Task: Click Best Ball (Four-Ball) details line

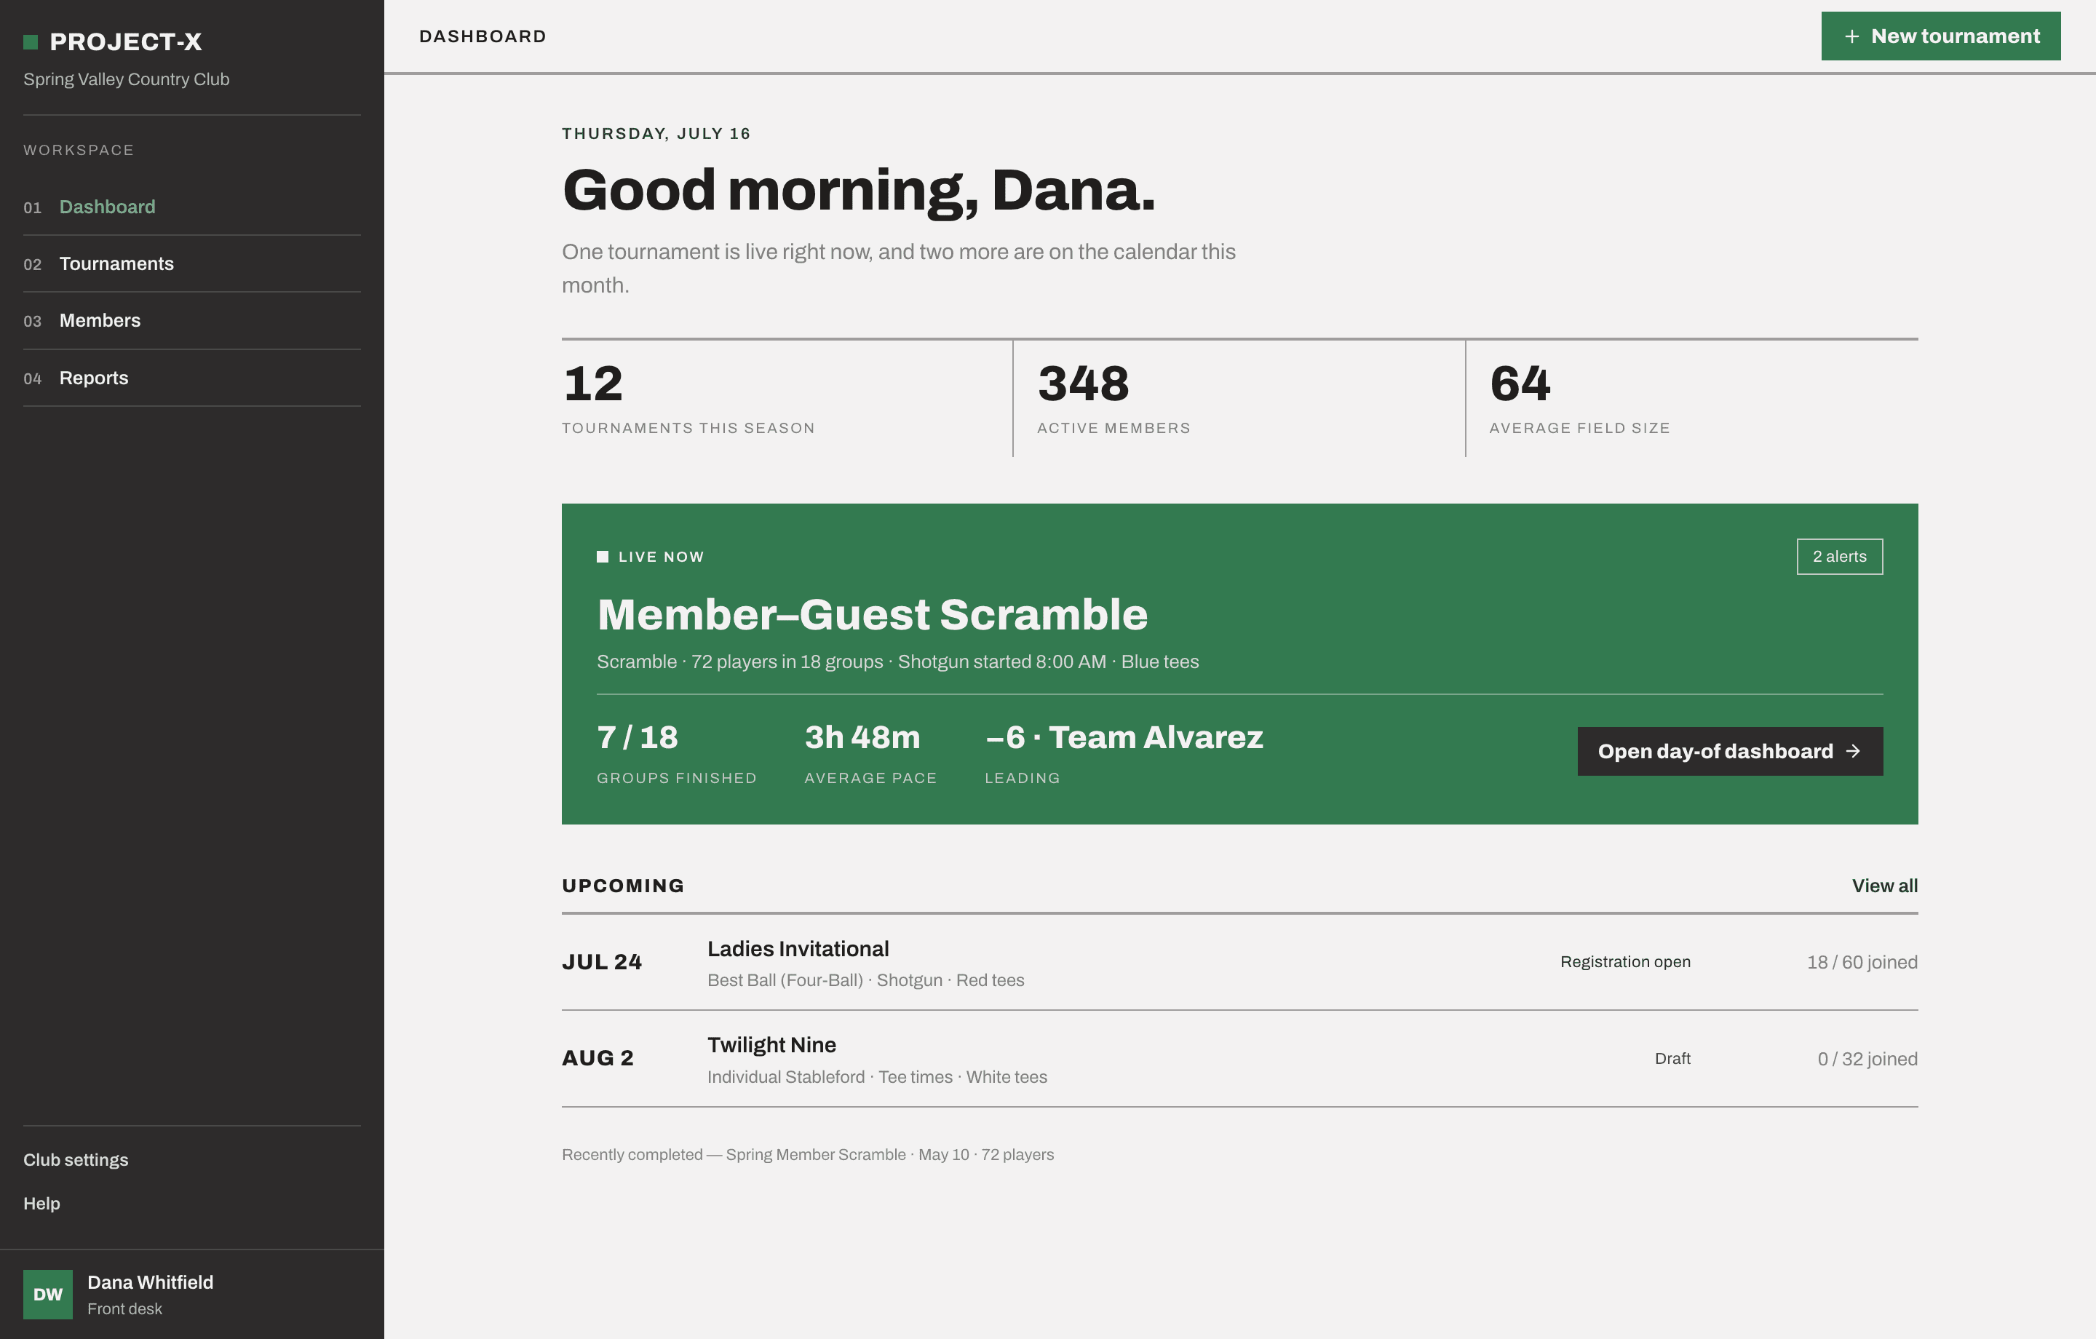Action: pos(865,980)
